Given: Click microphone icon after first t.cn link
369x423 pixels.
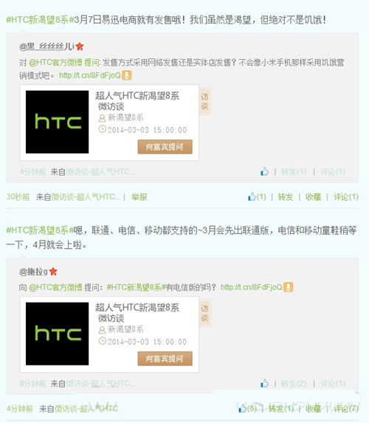Looking at the screenshot, I should (x=126, y=75).
